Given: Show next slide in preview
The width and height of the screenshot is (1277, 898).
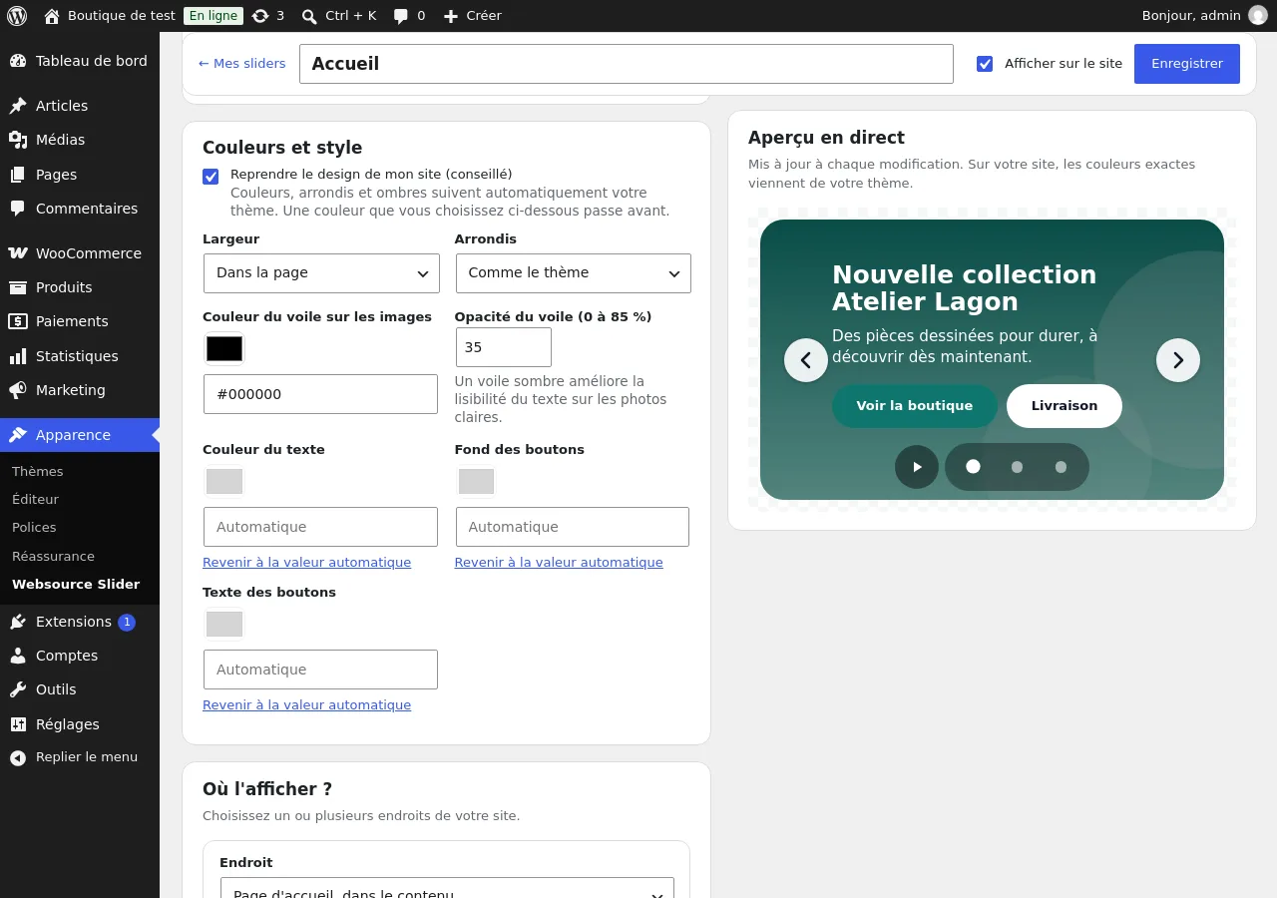Looking at the screenshot, I should pyautogui.click(x=1178, y=360).
